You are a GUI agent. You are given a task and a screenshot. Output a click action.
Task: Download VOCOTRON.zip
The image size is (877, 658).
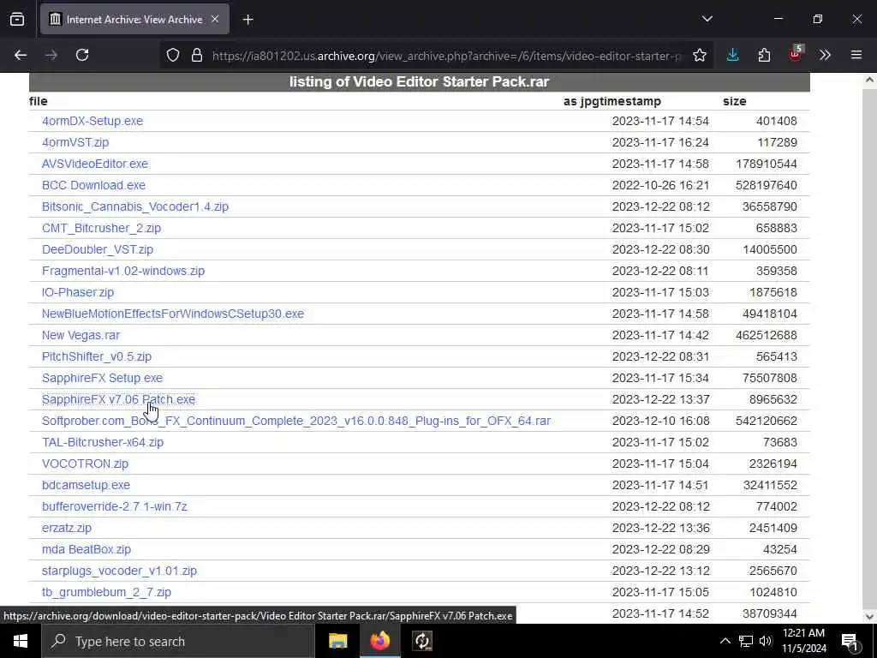click(x=85, y=464)
